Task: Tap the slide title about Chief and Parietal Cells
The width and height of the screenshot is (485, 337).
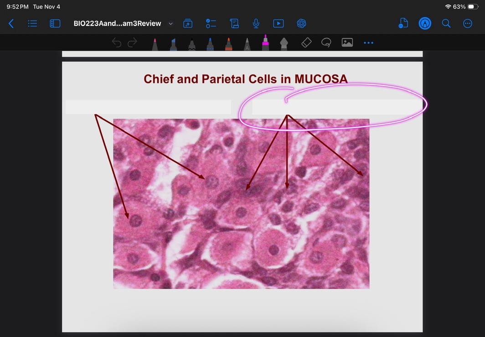Action: (246, 79)
